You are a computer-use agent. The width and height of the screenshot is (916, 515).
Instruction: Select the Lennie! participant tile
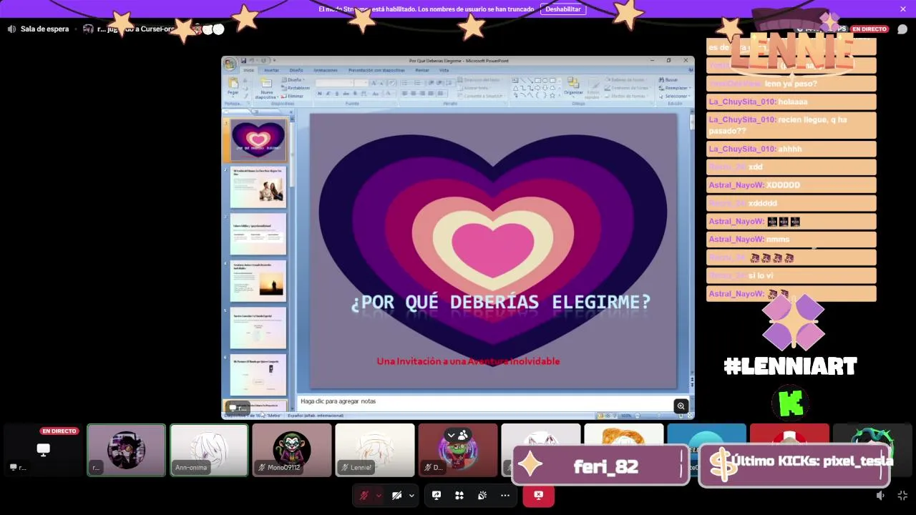[375, 450]
